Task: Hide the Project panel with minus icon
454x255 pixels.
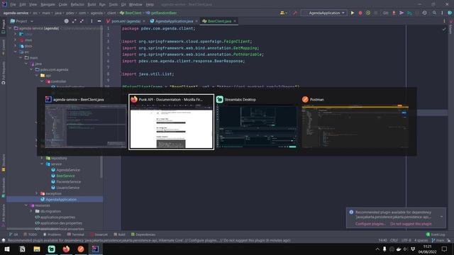Action: [x=99, y=21]
